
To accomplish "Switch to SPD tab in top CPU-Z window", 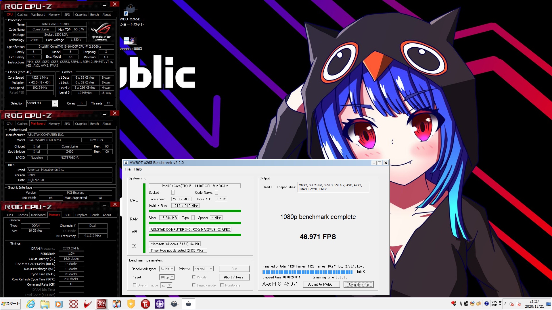I will pos(67,15).
